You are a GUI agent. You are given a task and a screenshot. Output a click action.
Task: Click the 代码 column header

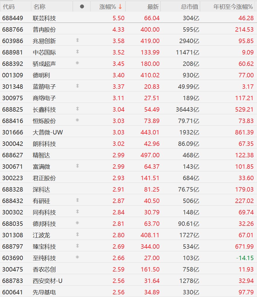click(x=9, y=7)
